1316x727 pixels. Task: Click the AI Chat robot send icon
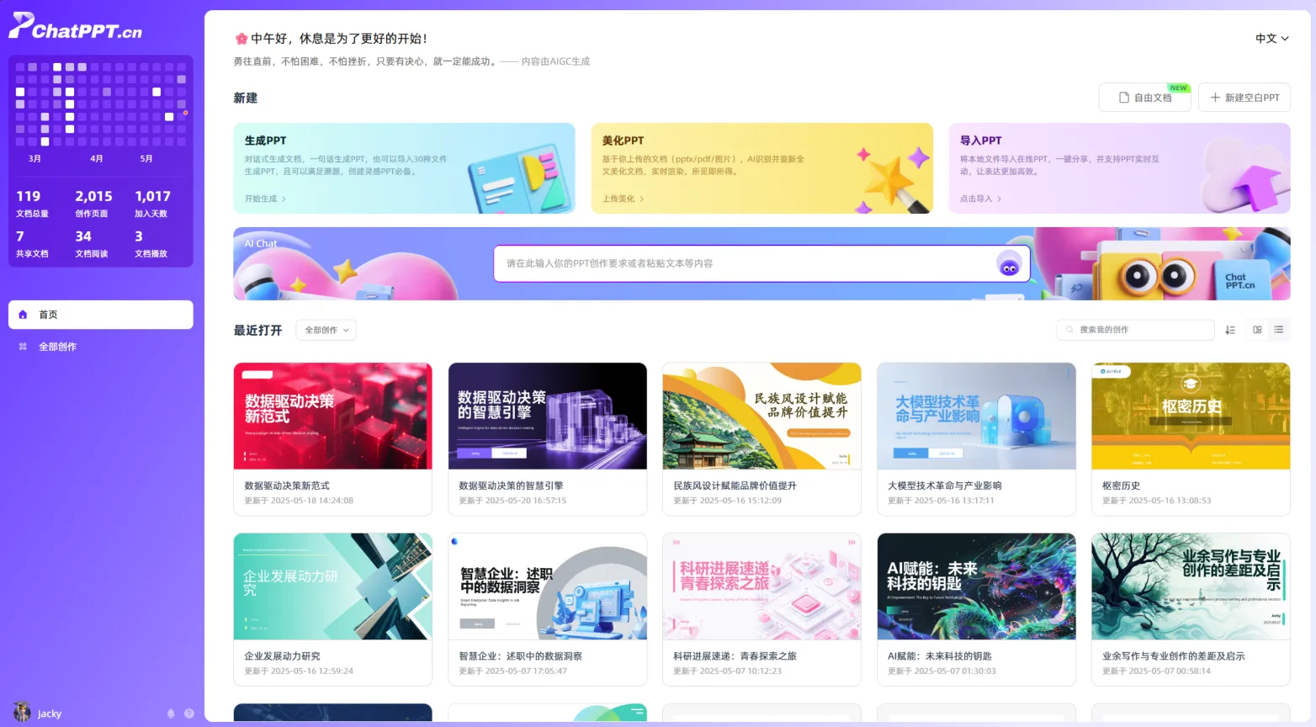[x=1009, y=264]
